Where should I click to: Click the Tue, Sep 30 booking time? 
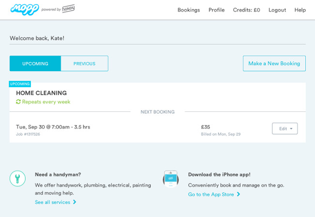[53, 127]
